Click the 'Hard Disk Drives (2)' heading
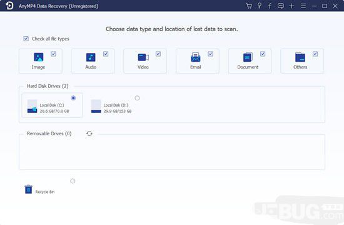The height and width of the screenshot is (225, 344). coord(48,86)
